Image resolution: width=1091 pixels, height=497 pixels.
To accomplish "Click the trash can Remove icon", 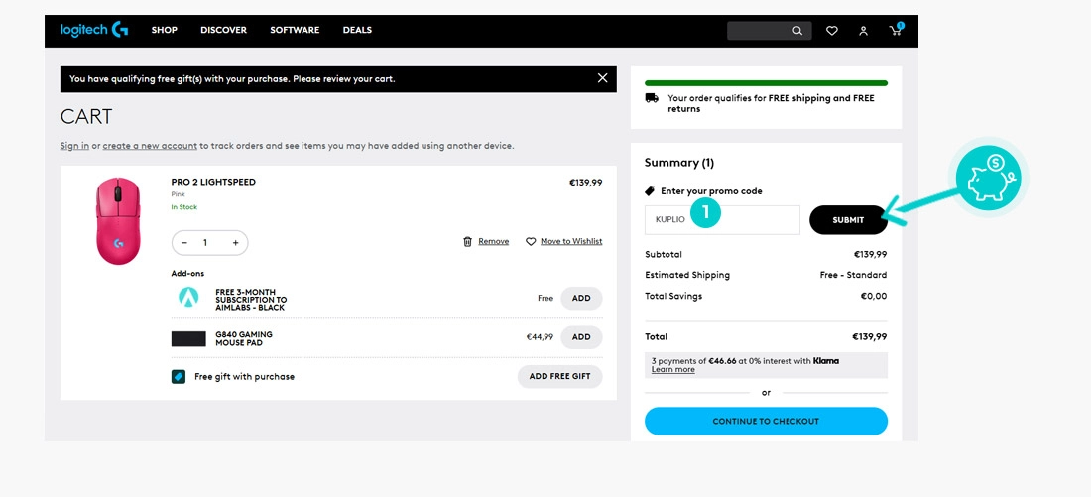I will pos(467,241).
